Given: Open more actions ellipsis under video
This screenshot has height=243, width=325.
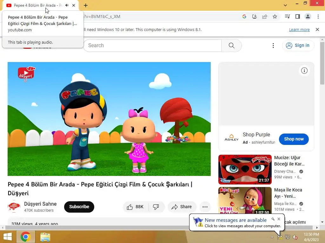Looking at the screenshot, I should click(205, 207).
